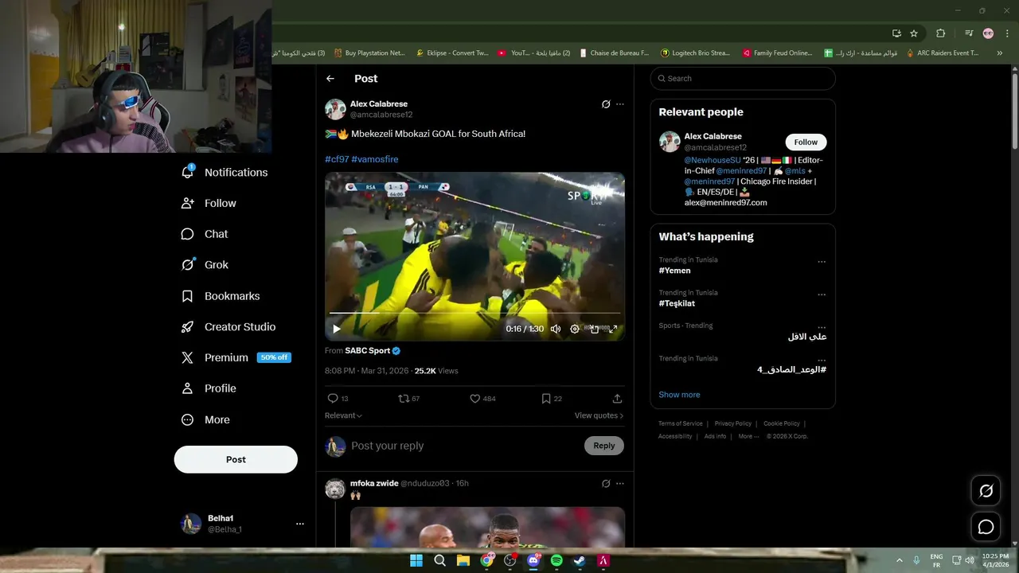Open the Follow sidebar item
Image resolution: width=1019 pixels, height=573 pixels.
coord(209,203)
